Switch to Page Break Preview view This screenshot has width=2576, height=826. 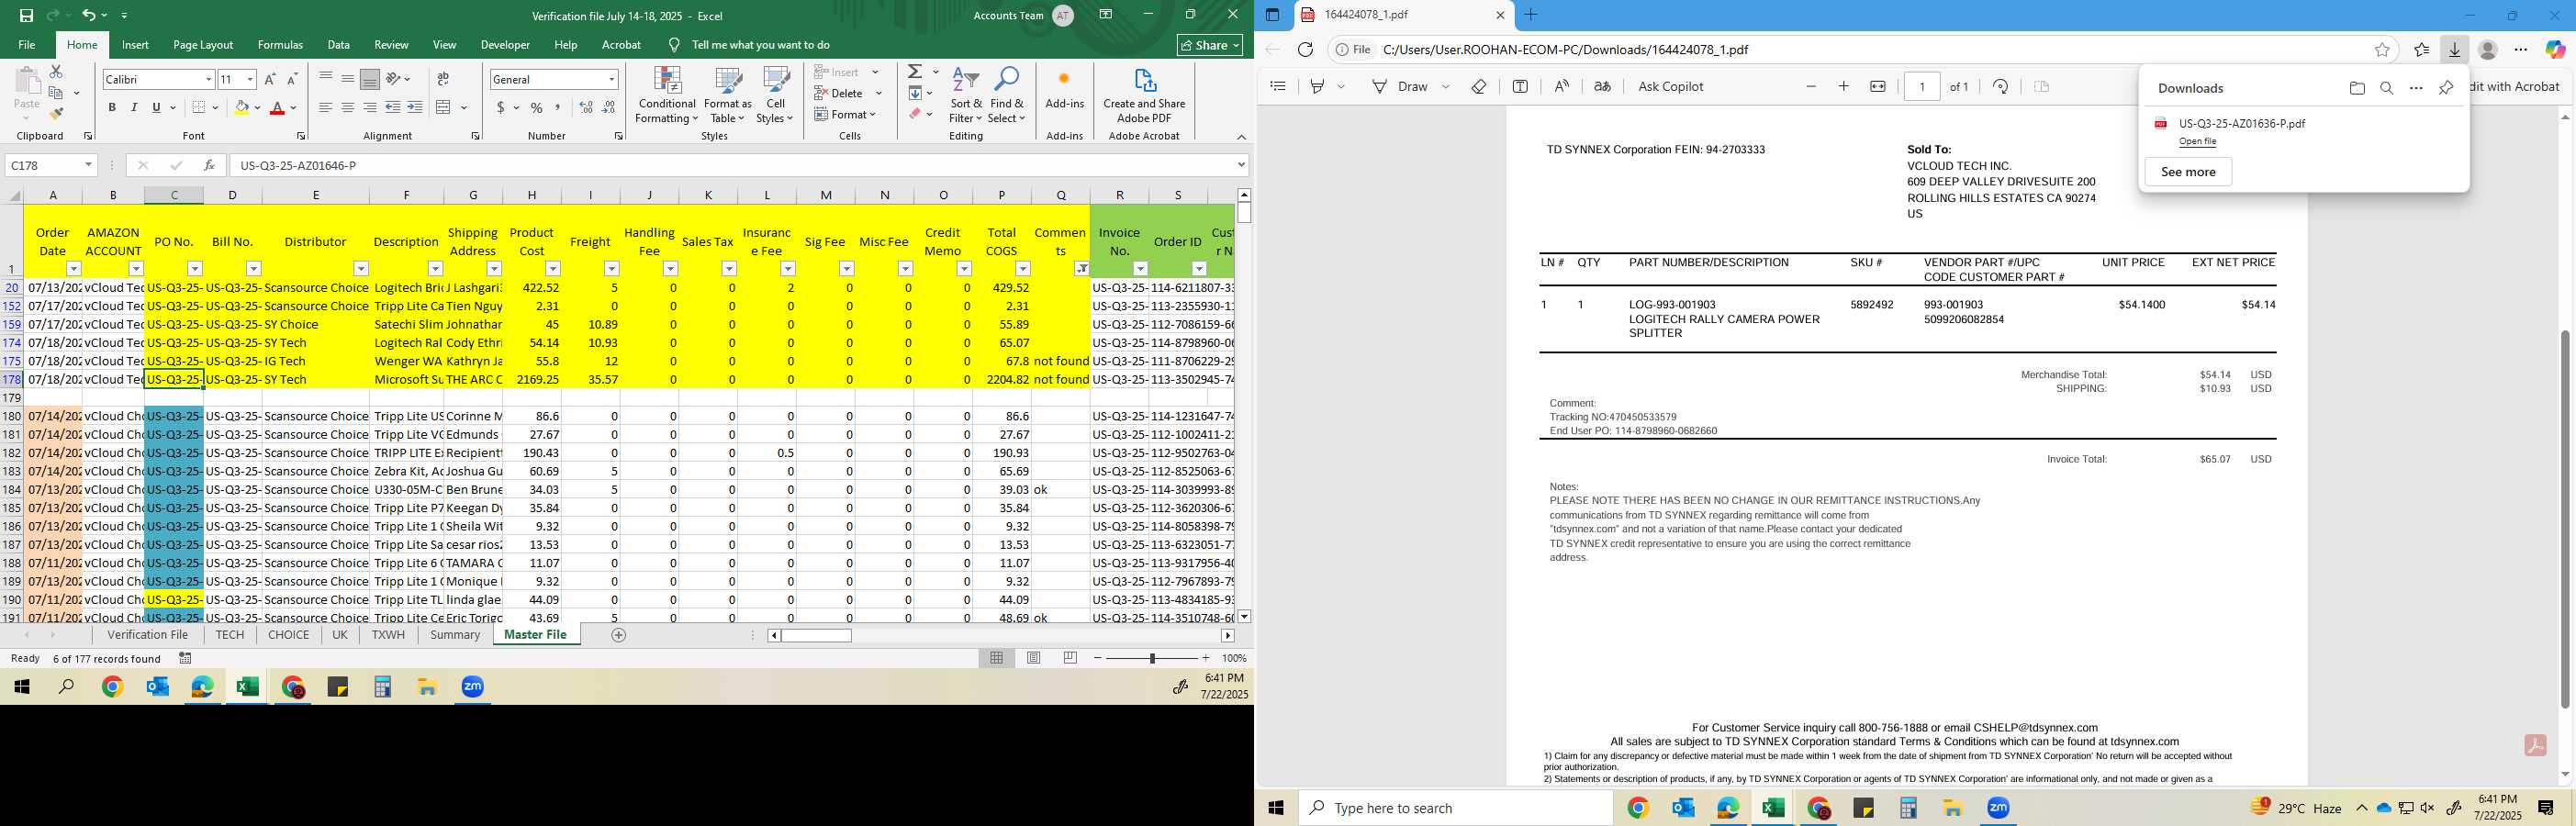click(1070, 658)
